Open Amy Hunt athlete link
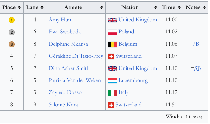Screen dimensions: 210x124 click(61, 20)
